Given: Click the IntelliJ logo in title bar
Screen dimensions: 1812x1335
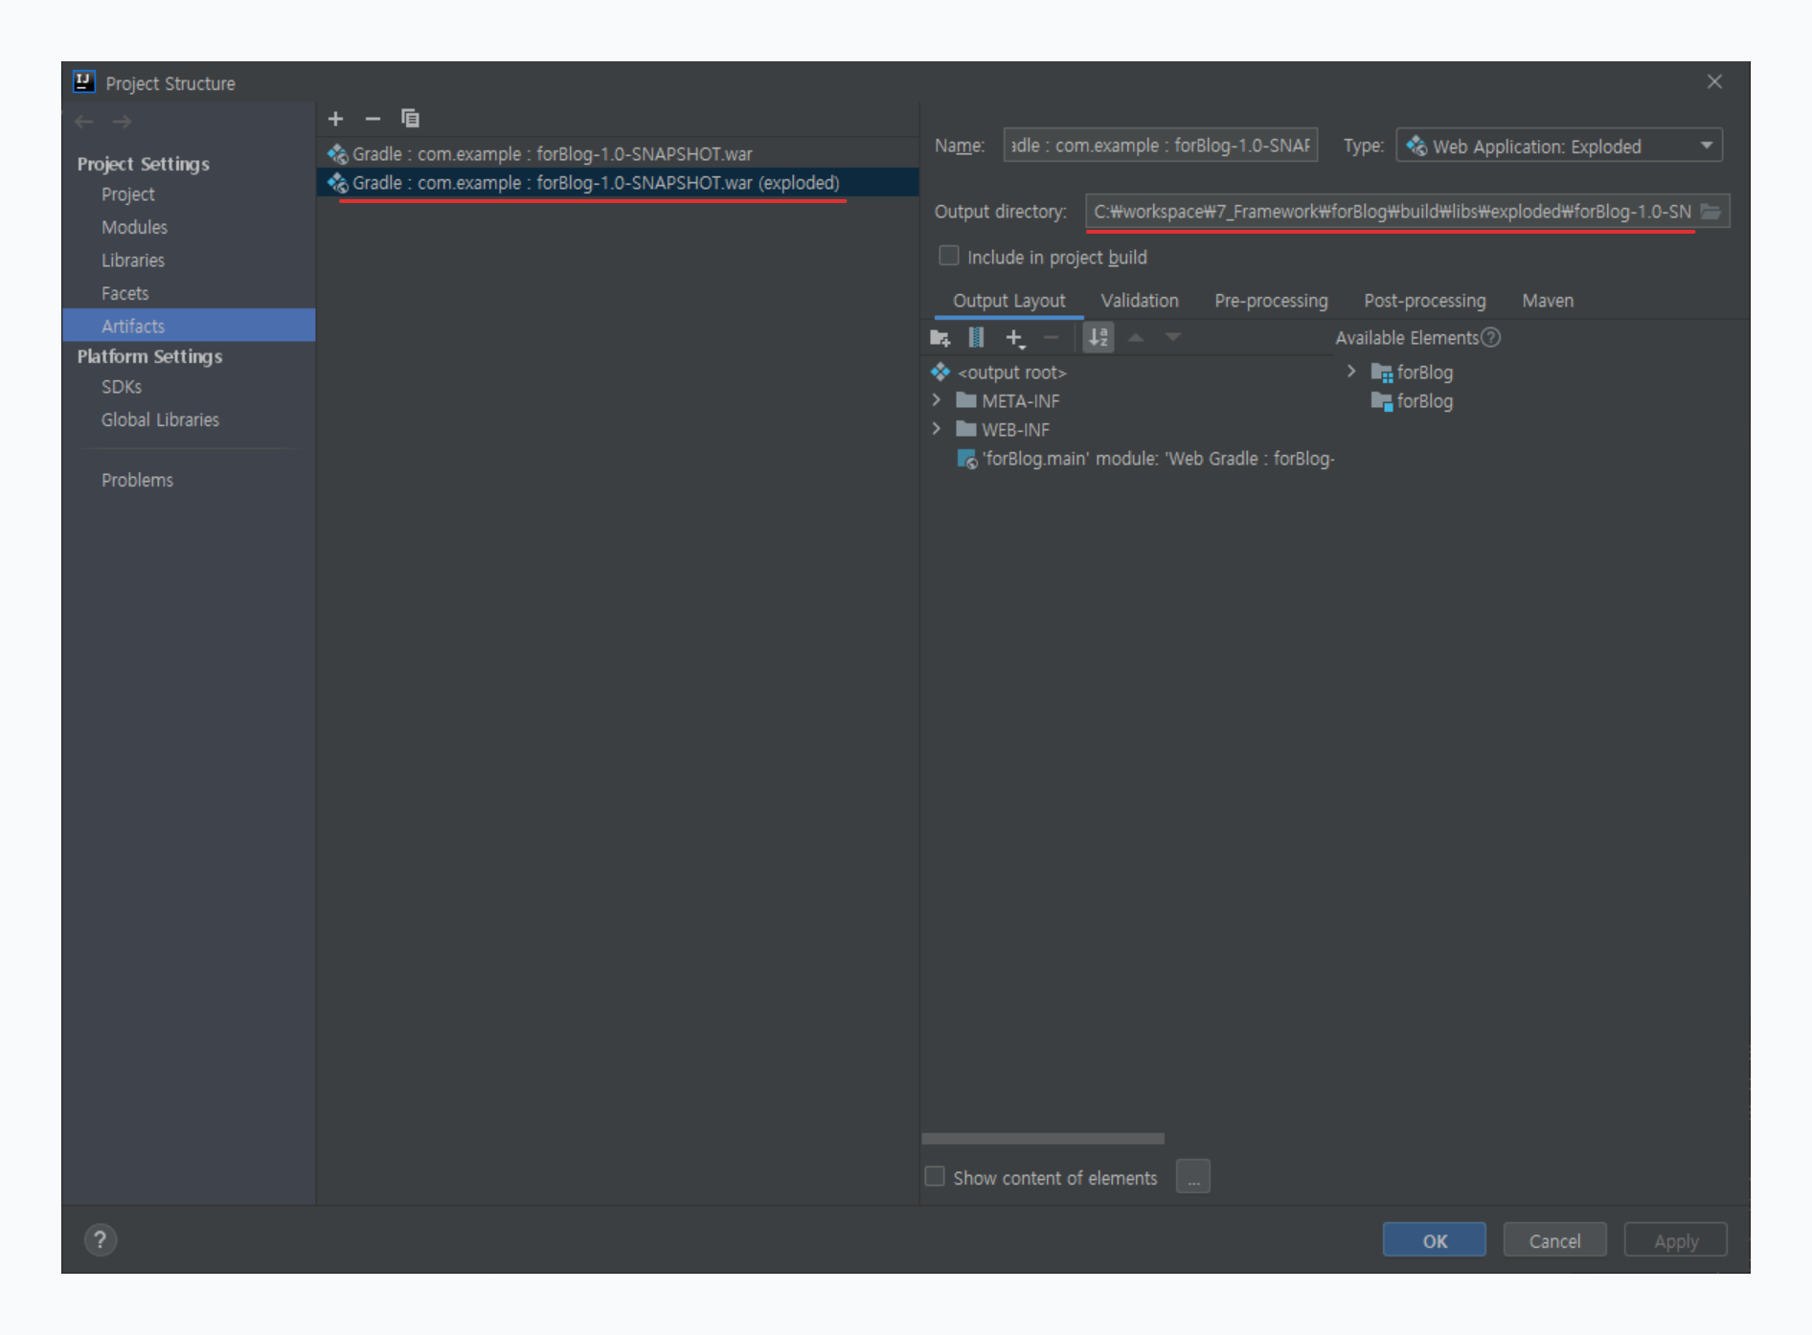Looking at the screenshot, I should (x=84, y=82).
